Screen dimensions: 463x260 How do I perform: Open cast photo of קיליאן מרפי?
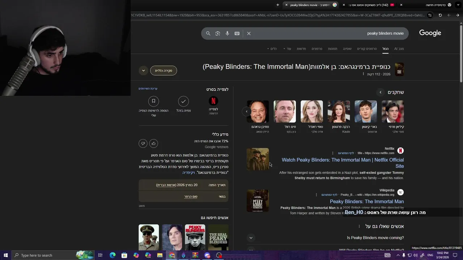click(x=393, y=112)
